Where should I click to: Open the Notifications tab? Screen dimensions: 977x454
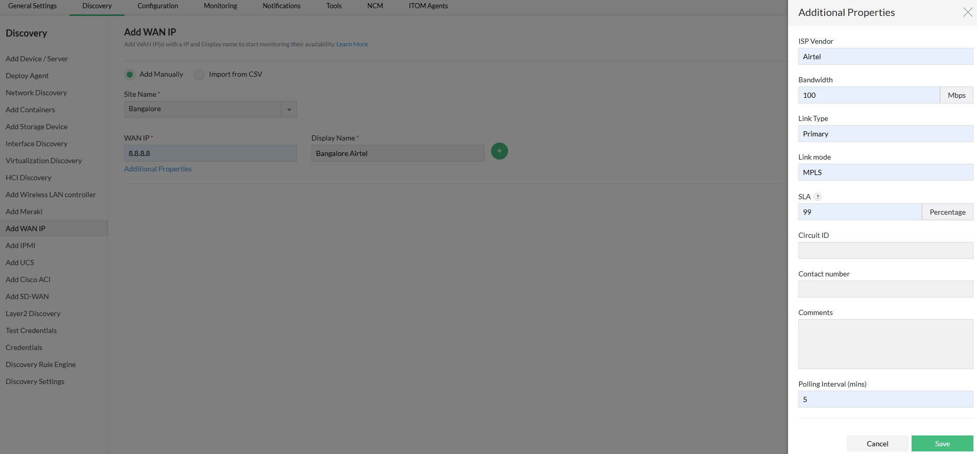pyautogui.click(x=282, y=6)
